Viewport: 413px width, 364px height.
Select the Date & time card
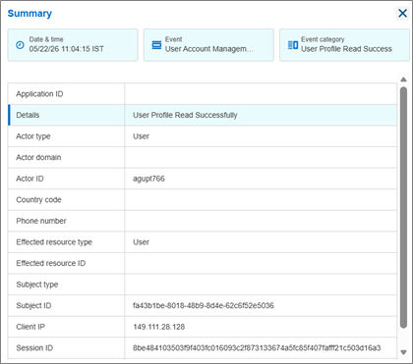pyautogui.click(x=73, y=45)
